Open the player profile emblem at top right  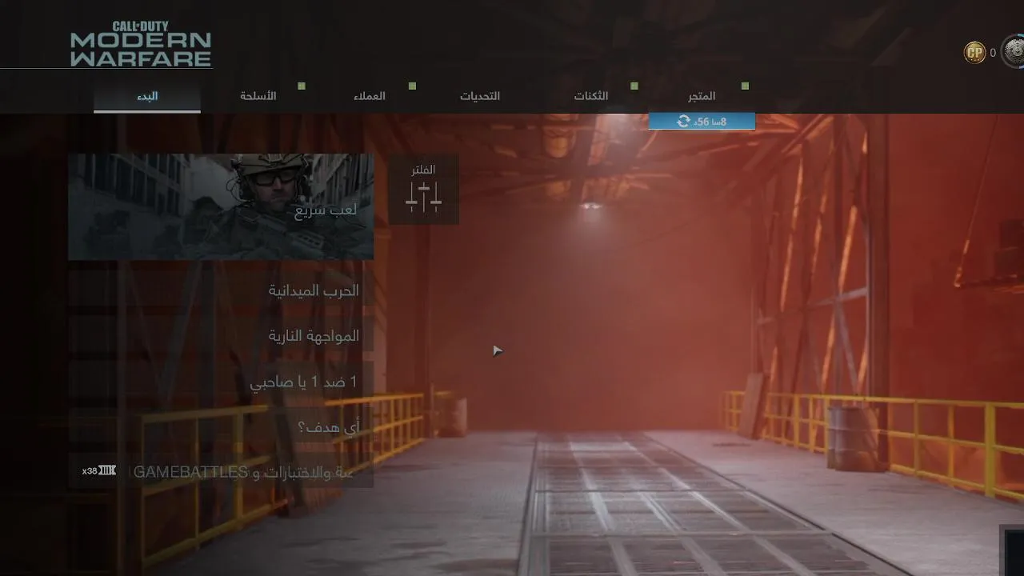1014,53
